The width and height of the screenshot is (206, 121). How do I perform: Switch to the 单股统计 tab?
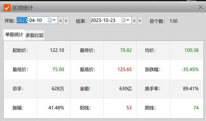pyautogui.click(x=14, y=35)
